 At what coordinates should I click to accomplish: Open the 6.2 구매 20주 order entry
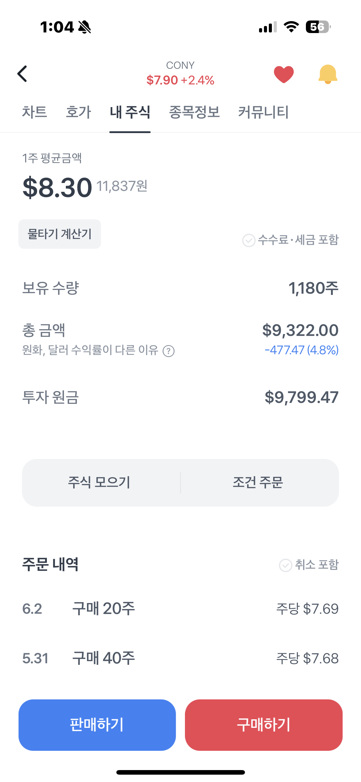click(x=180, y=609)
